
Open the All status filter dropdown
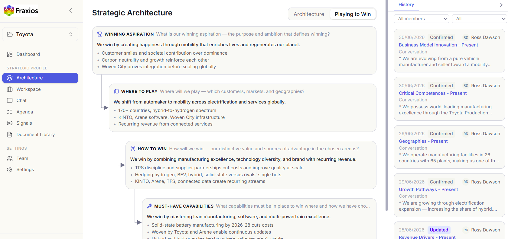coord(479,19)
